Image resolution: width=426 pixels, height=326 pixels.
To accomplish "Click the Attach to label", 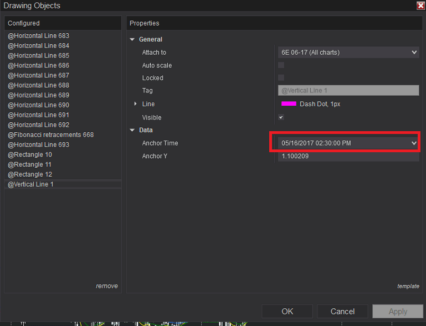I will (x=154, y=53).
